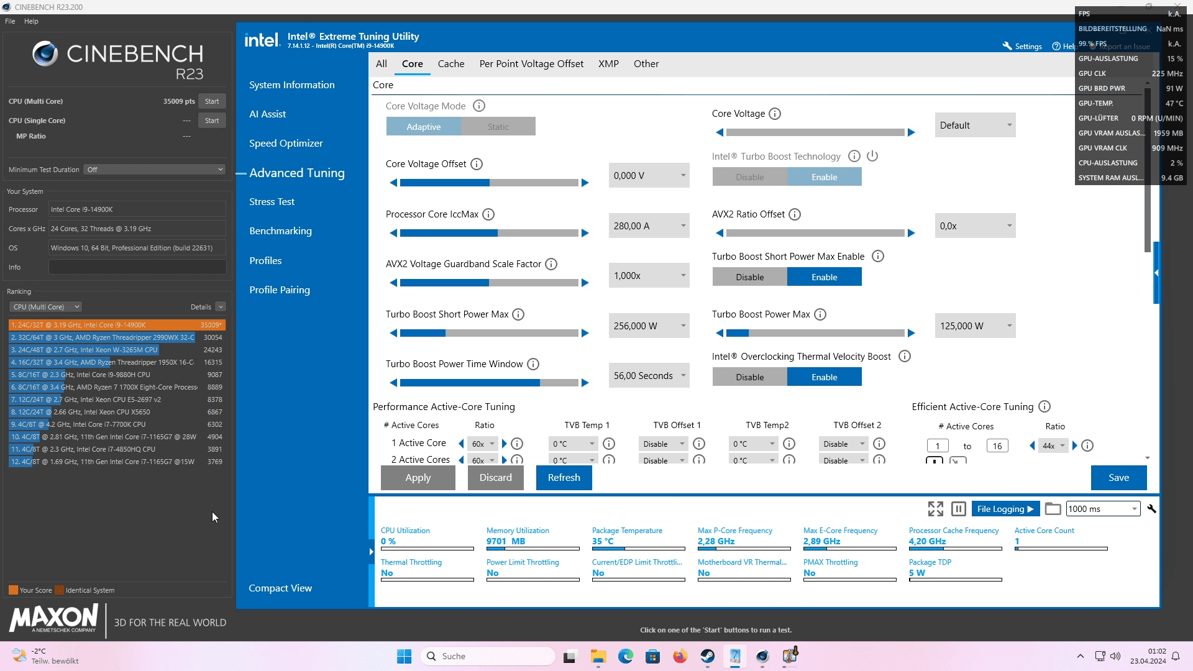1193x671 pixels.
Task: Disable Overclocking Thermal Velocity Boost
Action: pyautogui.click(x=750, y=377)
